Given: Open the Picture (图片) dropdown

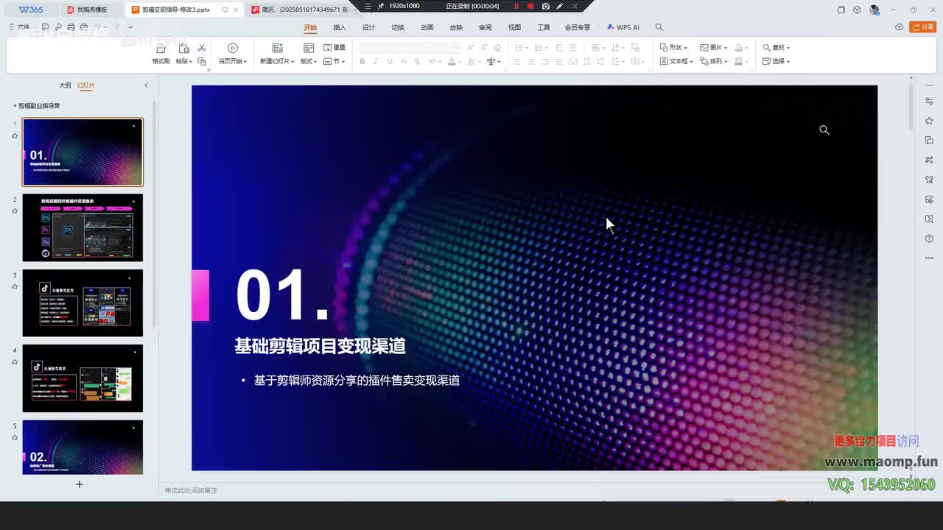Looking at the screenshot, I should pos(714,48).
